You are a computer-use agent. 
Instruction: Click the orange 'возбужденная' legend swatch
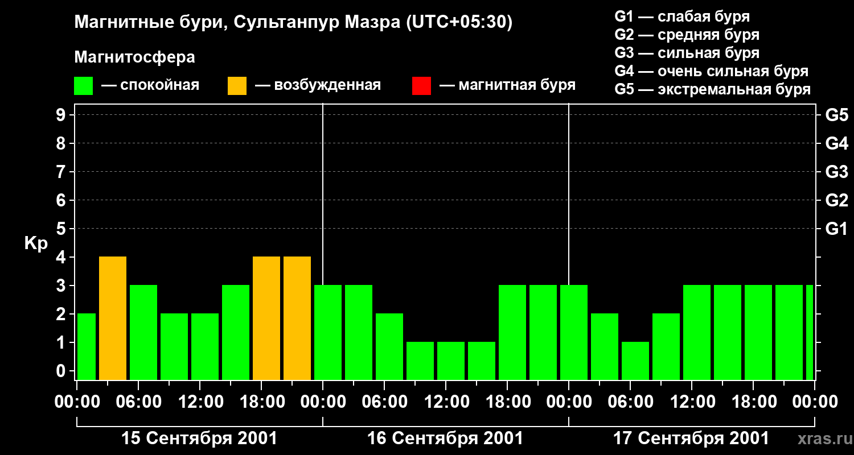click(x=237, y=86)
